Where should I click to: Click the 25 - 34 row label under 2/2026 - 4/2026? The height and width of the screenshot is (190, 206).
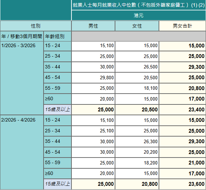tap(58, 131)
